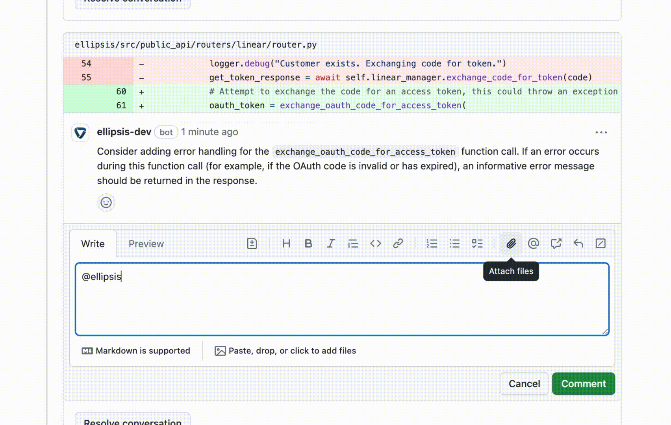The height and width of the screenshot is (425, 671).
Task: Open the ellipsis-dev comment options menu
Action: point(601,133)
